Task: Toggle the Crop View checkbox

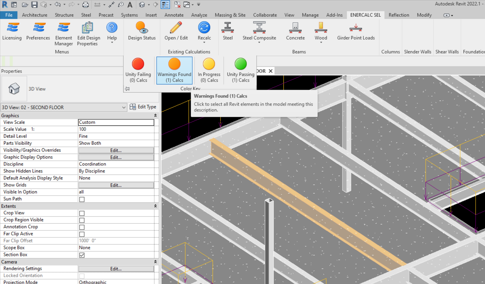Action: point(82,213)
